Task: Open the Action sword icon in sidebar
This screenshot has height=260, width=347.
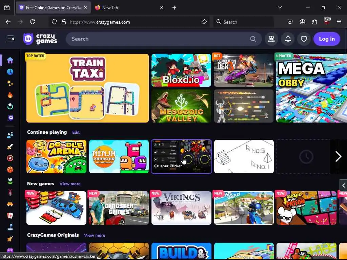Action: pyautogui.click(x=10, y=147)
